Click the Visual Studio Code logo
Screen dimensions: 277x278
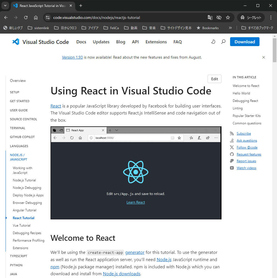point(16,42)
